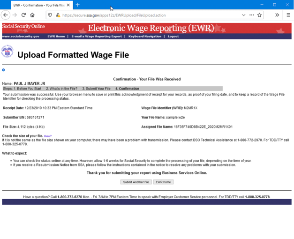Open the page actions three-dot menu
Screen dimensions: 294x239
tap(251, 15)
